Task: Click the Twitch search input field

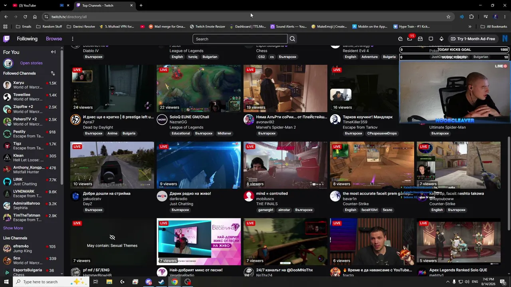Action: [x=240, y=39]
